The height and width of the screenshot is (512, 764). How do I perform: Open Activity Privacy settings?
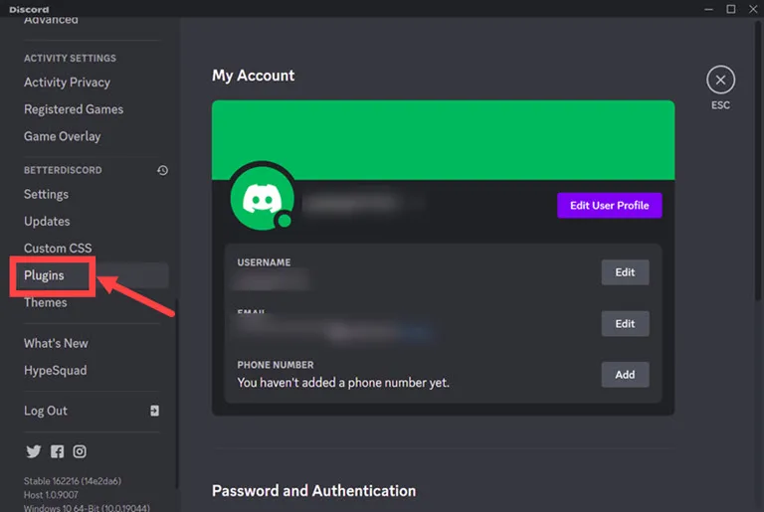click(67, 83)
